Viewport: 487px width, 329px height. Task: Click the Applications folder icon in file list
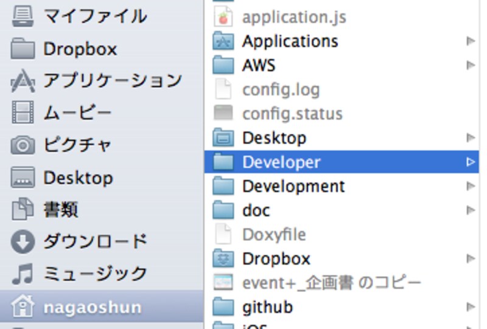point(223,41)
